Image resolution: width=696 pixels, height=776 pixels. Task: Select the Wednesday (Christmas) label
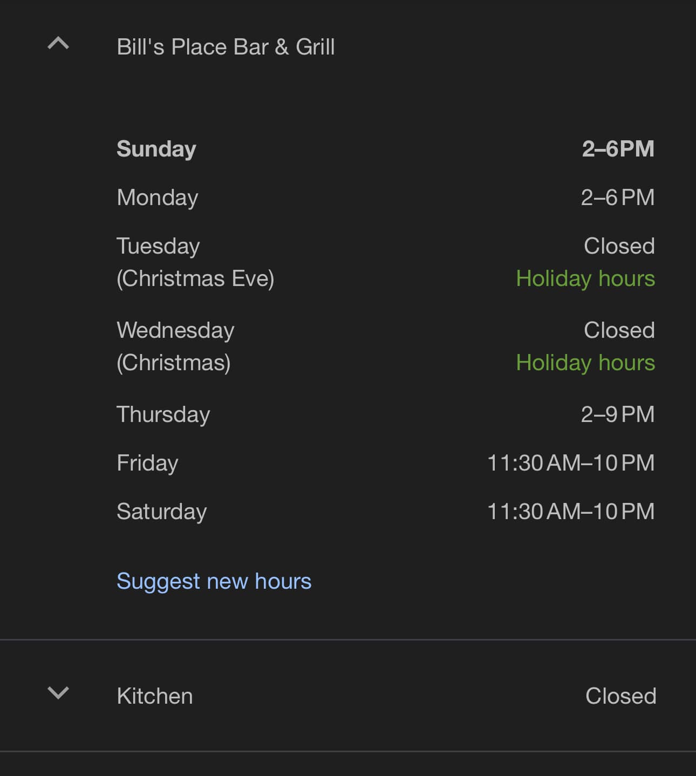point(176,346)
